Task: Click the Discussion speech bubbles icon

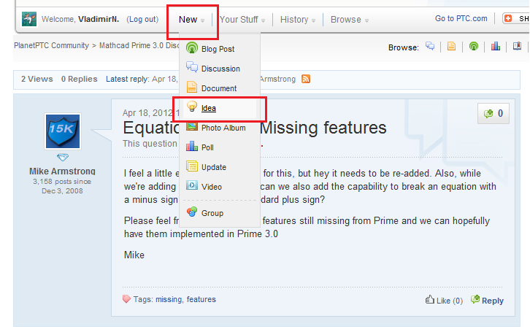Action: point(192,67)
